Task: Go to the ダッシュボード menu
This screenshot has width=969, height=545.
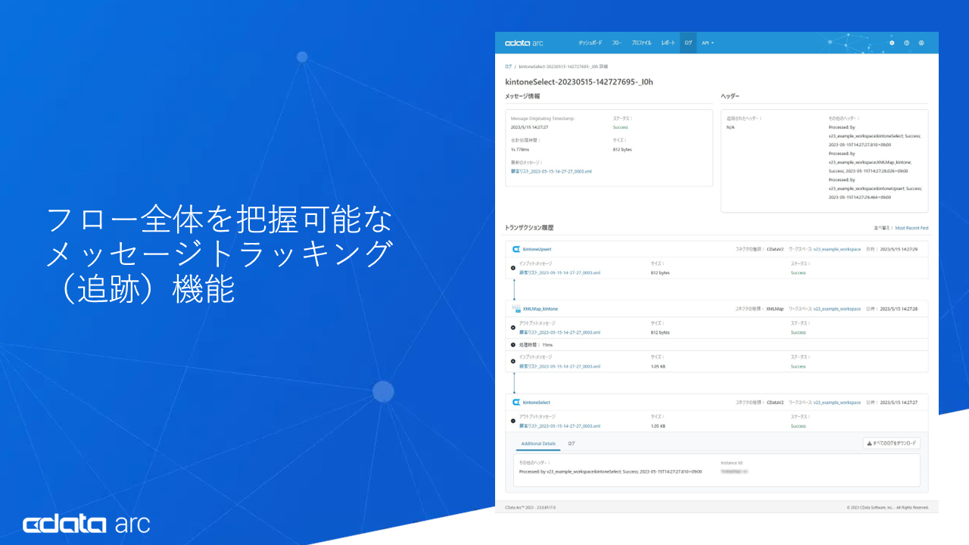Action: tap(590, 43)
